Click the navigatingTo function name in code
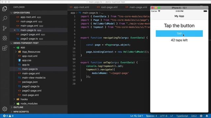 (x=112, y=38)
